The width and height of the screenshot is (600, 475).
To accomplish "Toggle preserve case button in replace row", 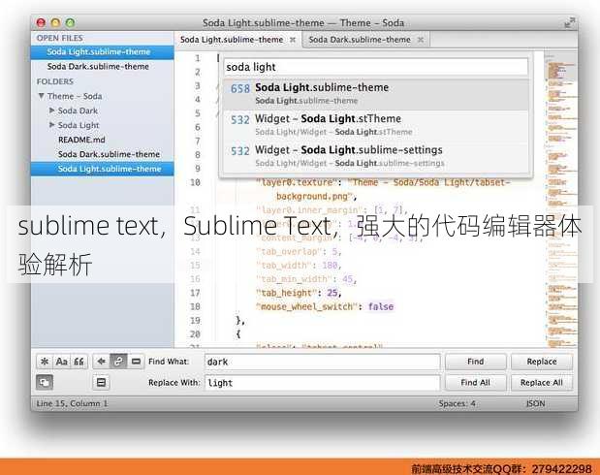I will point(45,382).
